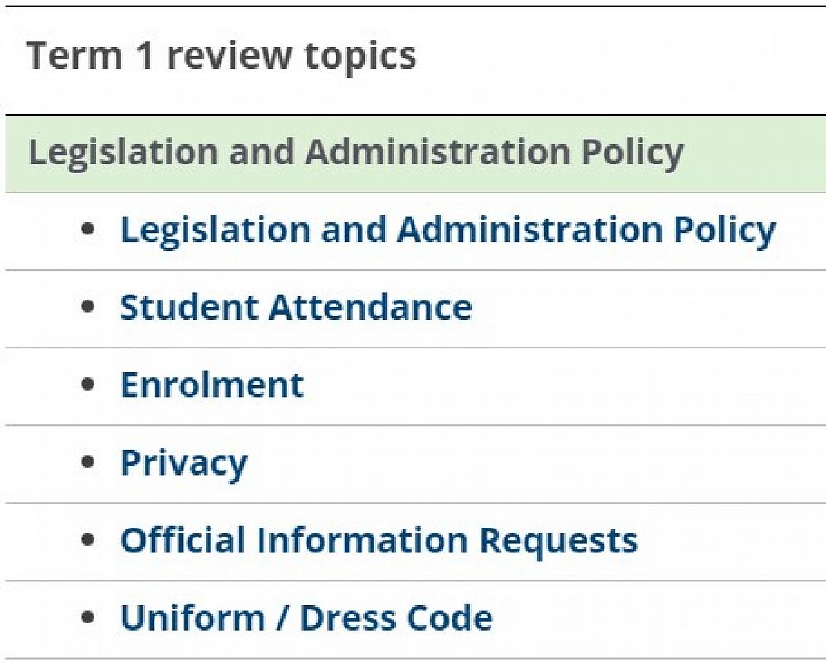Click the bullet beside Official Information Requests
826x663 pixels.
point(88,540)
